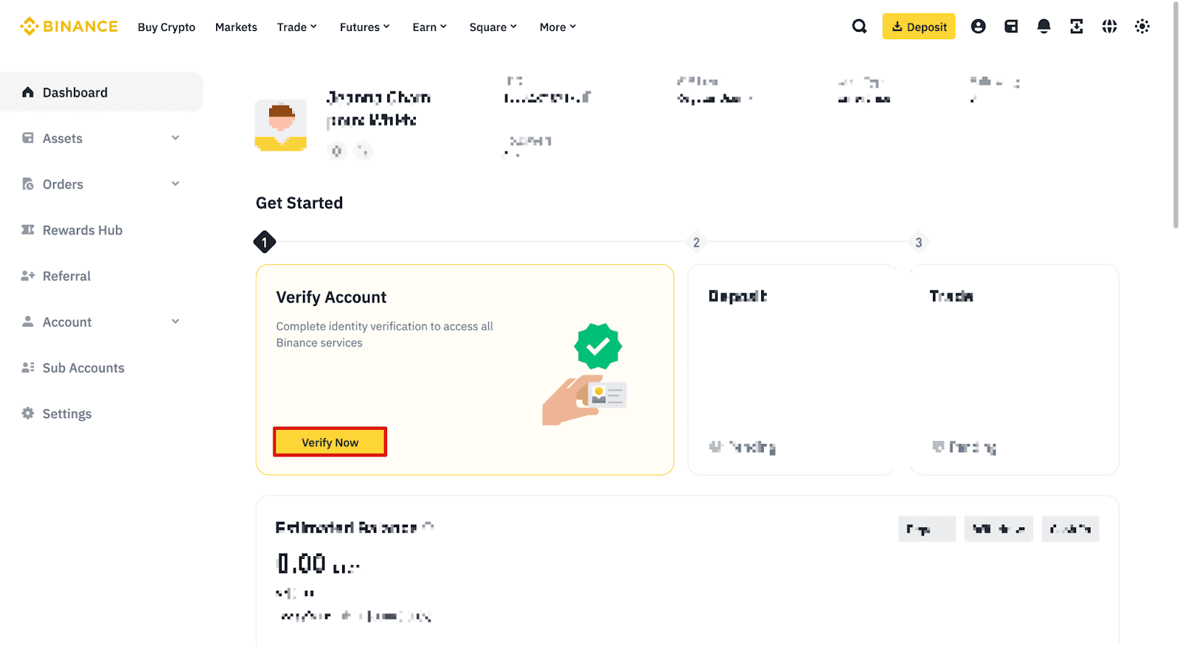Screen dimensions: 1180x646
Task: Toggle the light/dark theme icon
Action: (x=1142, y=27)
